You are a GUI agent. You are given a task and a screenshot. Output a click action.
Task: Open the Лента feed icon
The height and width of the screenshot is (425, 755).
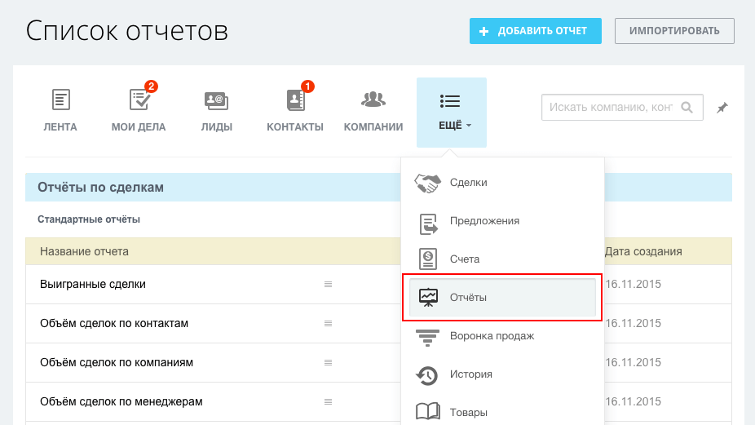coord(60,100)
